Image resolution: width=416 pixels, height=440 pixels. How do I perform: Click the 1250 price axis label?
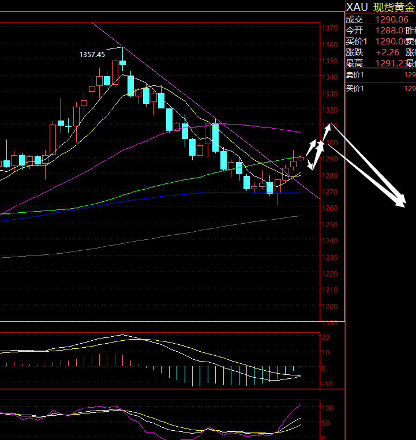pos(330,225)
